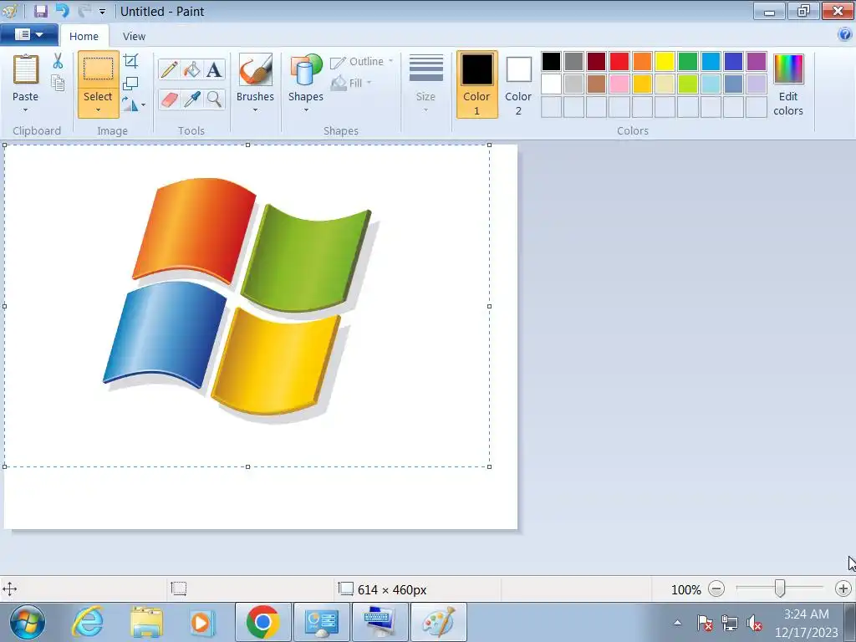The image size is (856, 642).
Task: Expand Customize Quick Access Toolbar arrow
Action: pos(102,12)
